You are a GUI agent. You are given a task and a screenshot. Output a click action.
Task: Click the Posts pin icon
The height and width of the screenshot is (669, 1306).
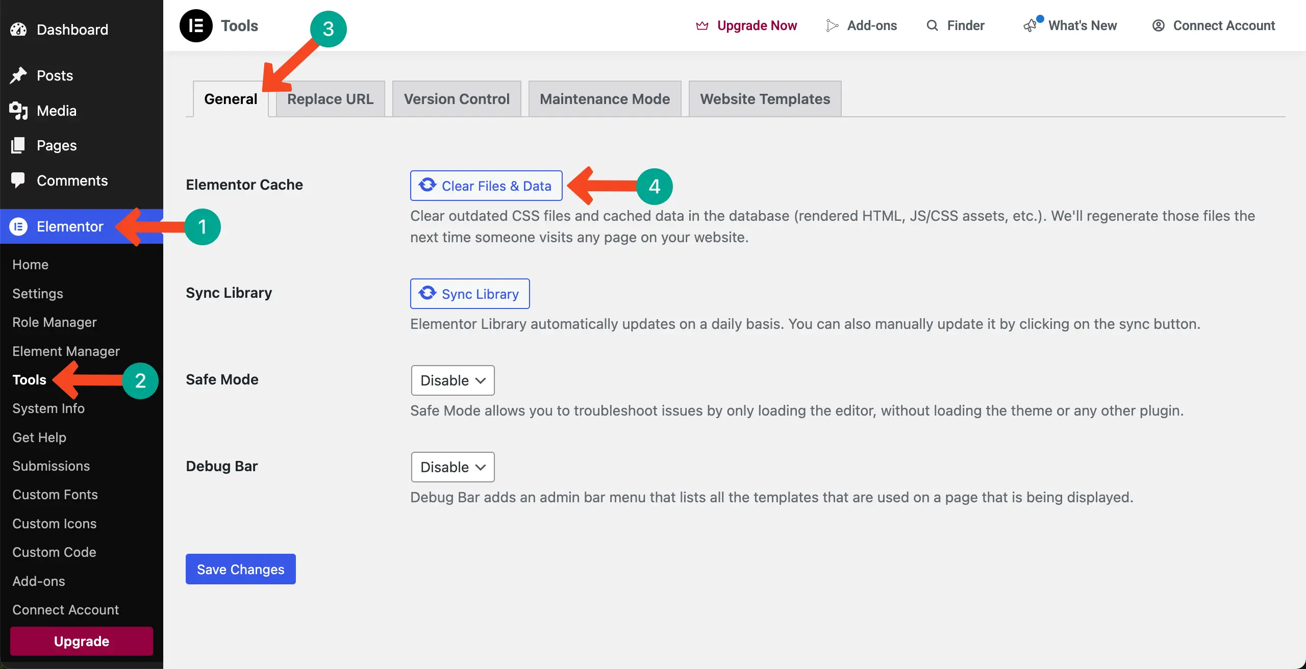click(x=18, y=75)
